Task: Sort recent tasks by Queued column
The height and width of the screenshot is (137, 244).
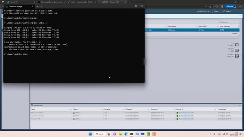Action: 128,109
